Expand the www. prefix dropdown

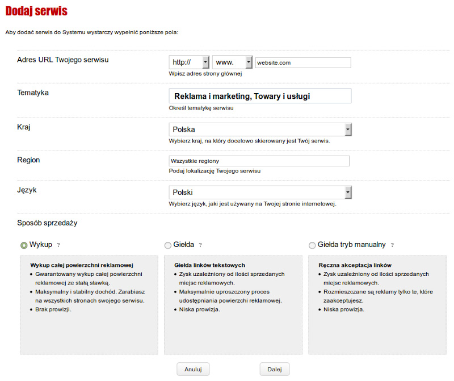point(232,62)
